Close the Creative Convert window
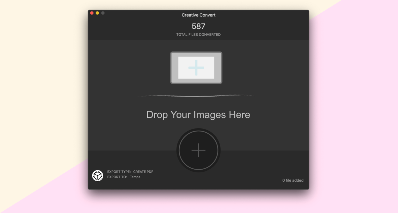 click(92, 13)
